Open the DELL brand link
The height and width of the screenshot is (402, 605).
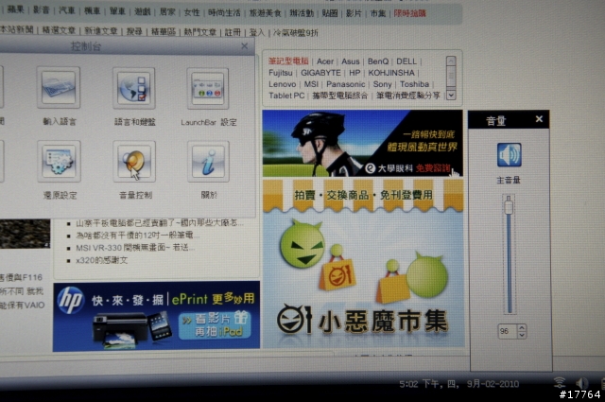(x=406, y=61)
